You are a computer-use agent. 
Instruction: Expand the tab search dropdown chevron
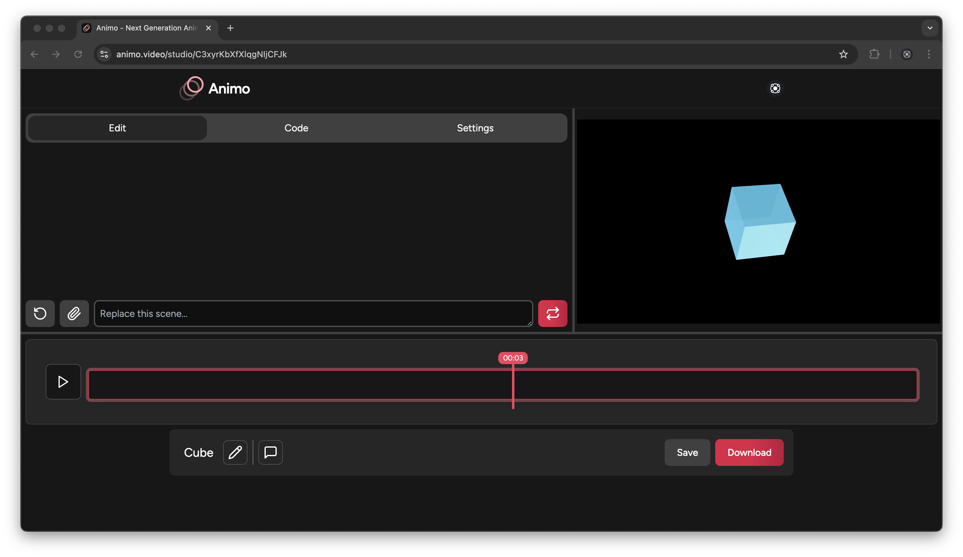point(930,28)
